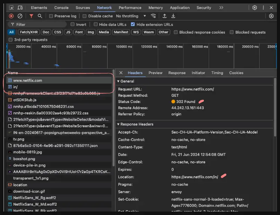This screenshot has height=215, width=280.
Task: Enable the Preserve log checkbox
Action: click(x=51, y=16)
